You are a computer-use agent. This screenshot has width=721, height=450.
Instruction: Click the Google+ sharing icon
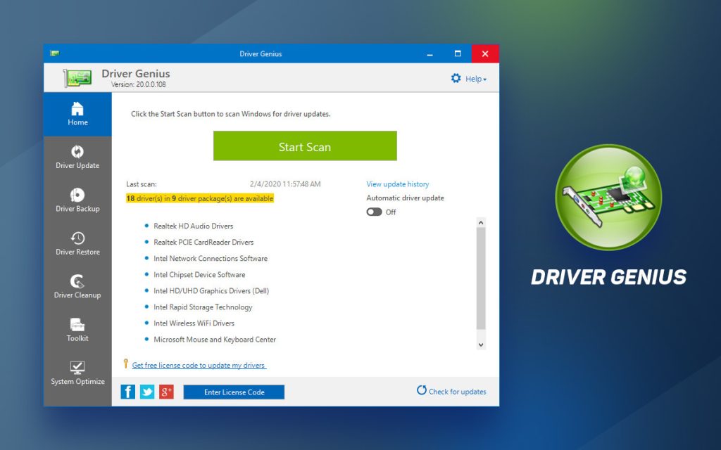[165, 392]
